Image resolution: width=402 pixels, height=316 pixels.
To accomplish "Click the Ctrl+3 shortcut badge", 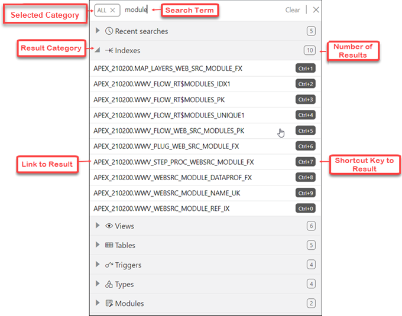I will [306, 100].
